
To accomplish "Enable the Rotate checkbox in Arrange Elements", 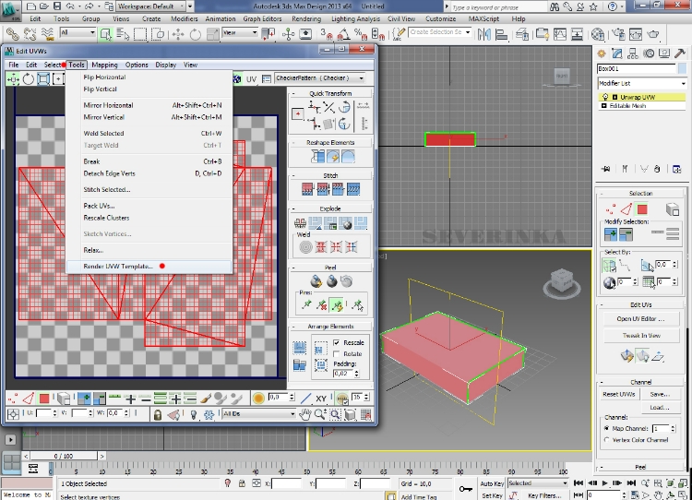I will 337,354.
